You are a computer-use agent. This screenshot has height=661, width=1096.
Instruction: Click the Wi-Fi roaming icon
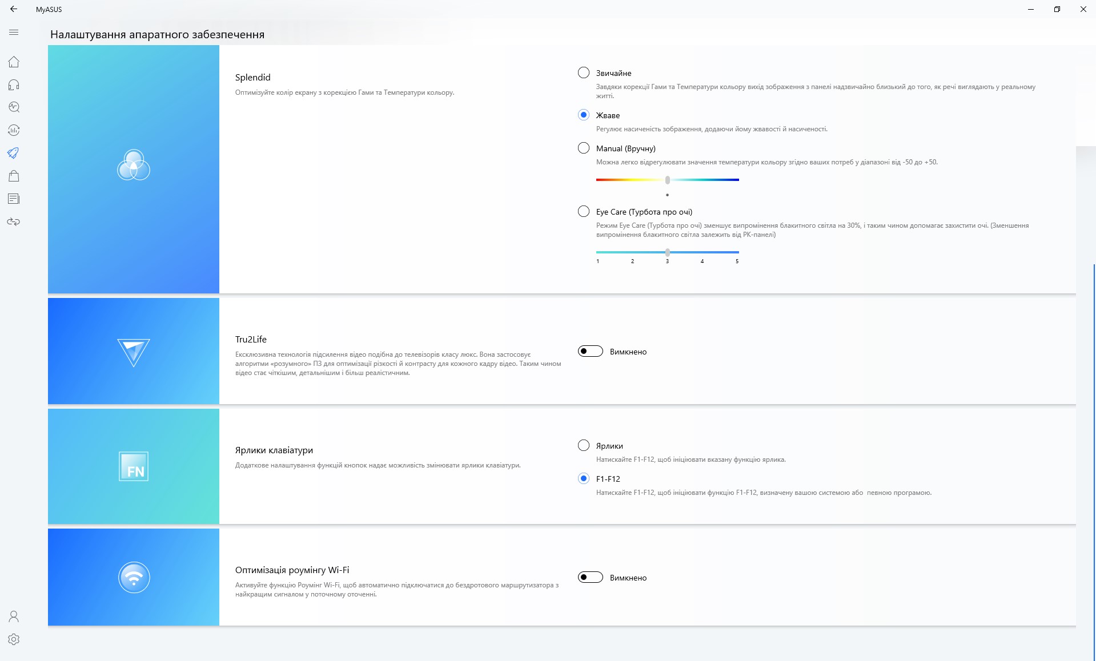pyautogui.click(x=134, y=578)
